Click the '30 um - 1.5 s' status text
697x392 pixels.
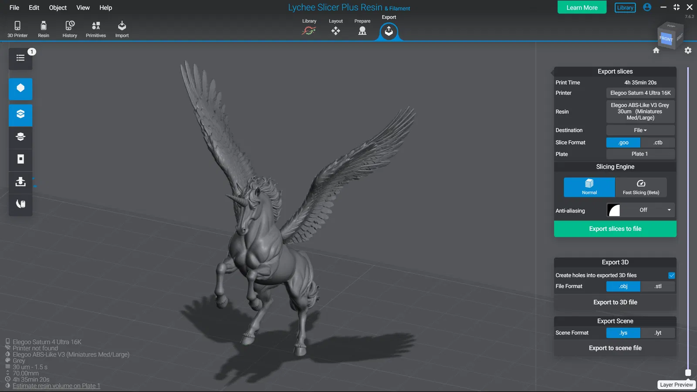tap(30, 367)
